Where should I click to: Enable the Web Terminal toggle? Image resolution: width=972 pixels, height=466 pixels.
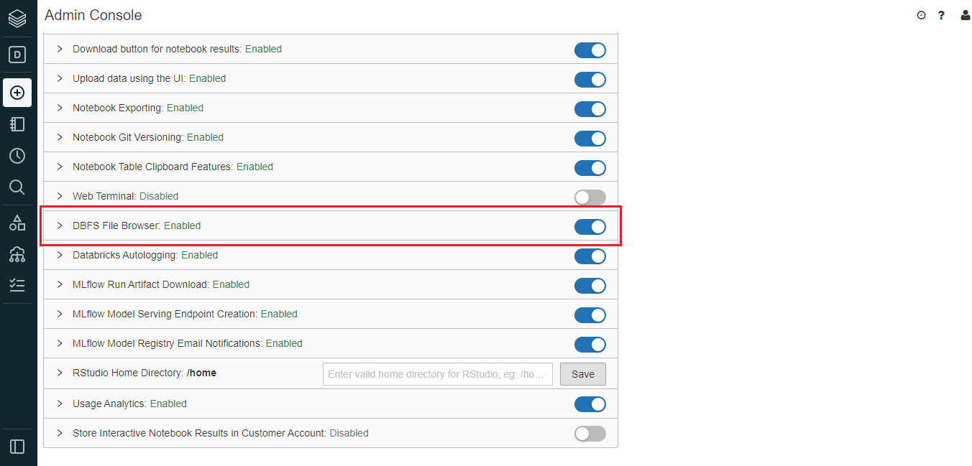pyautogui.click(x=590, y=197)
